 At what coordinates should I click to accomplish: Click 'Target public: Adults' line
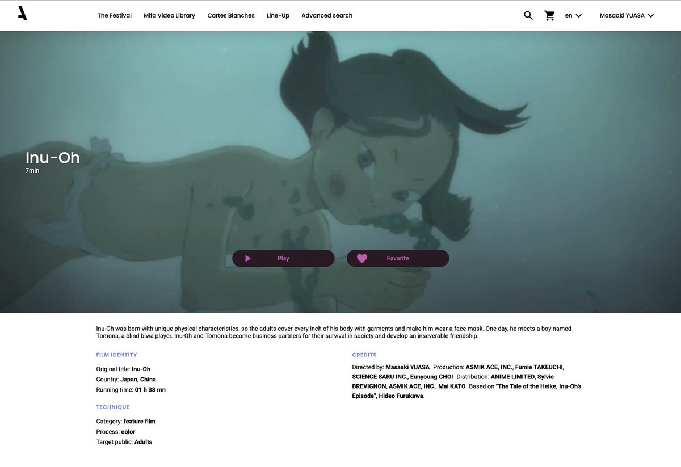[124, 442]
